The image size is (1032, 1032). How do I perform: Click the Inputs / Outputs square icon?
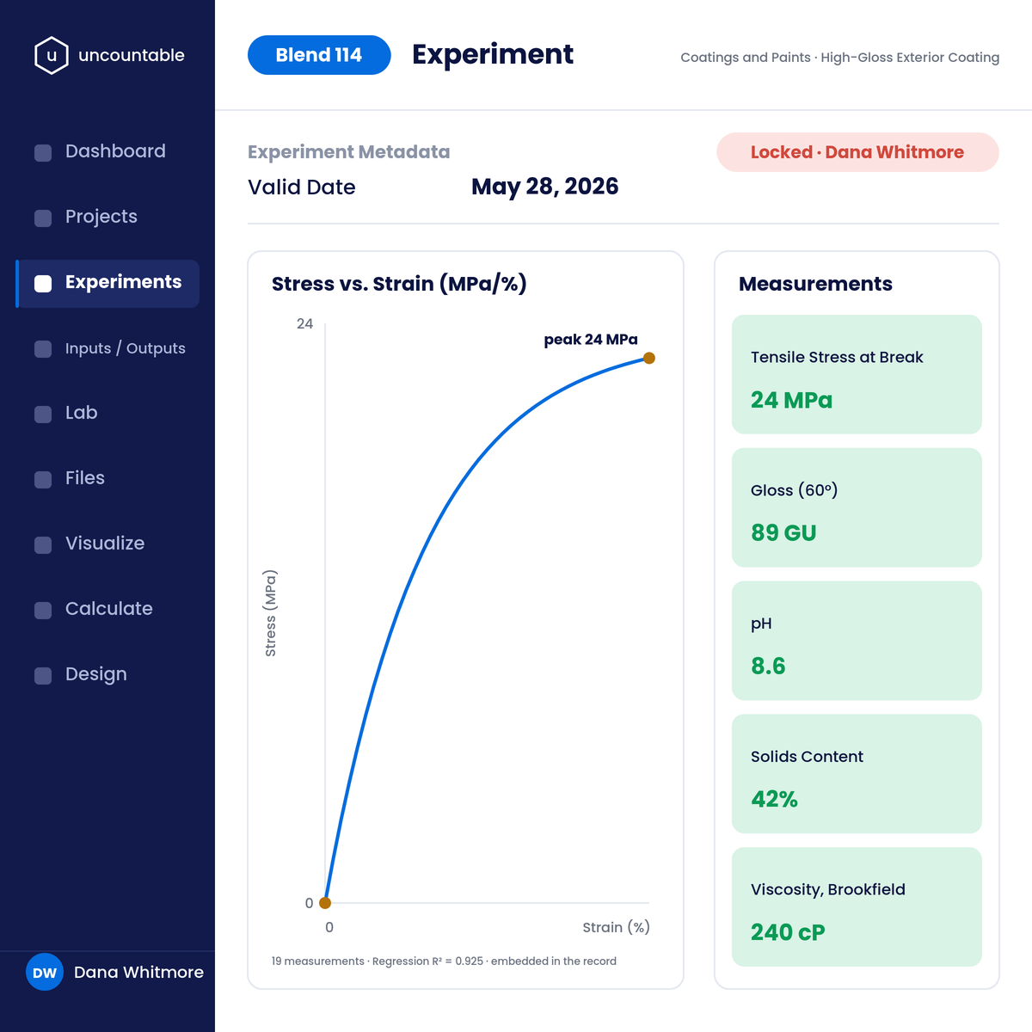tap(43, 349)
